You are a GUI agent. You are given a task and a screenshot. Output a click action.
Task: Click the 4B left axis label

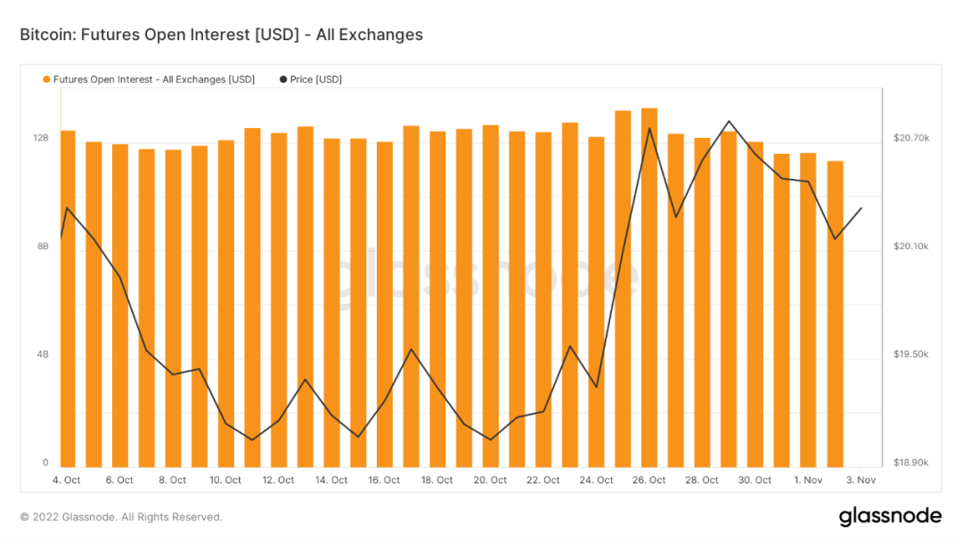[43, 355]
